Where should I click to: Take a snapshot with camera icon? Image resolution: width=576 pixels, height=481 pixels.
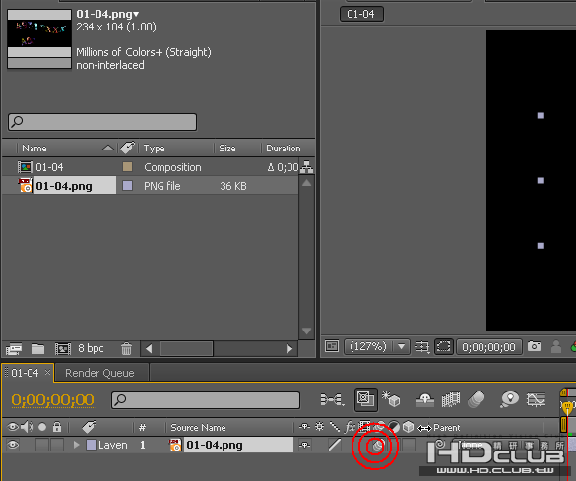pos(534,346)
